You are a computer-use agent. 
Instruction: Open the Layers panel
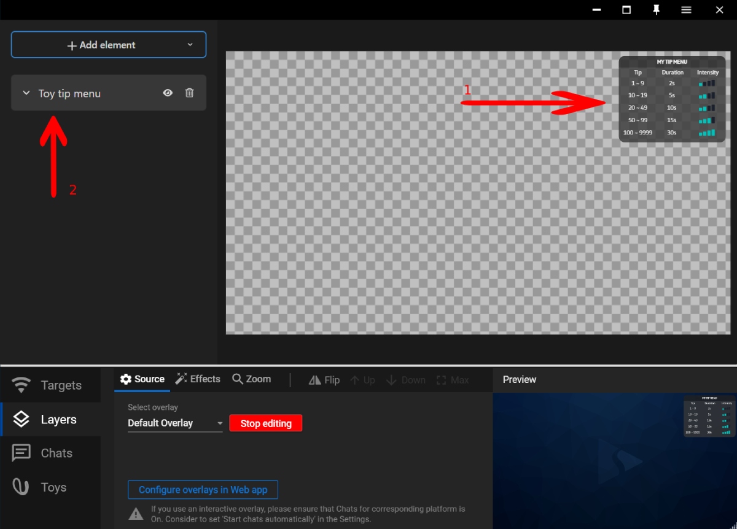point(51,419)
